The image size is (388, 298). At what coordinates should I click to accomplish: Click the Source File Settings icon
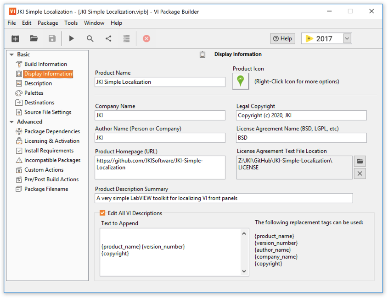(19, 112)
